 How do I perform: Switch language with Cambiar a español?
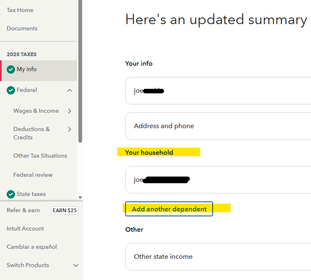(x=32, y=247)
